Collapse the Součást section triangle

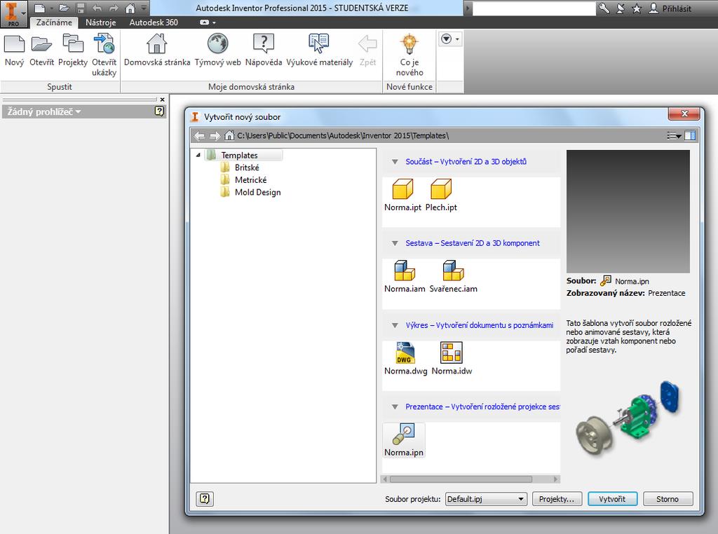[x=395, y=161]
